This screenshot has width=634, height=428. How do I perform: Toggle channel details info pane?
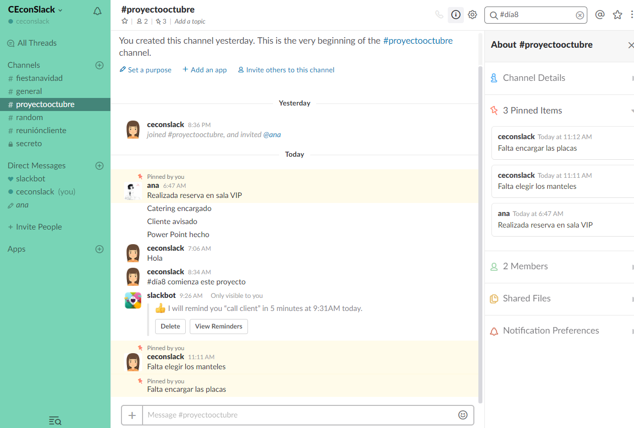click(456, 15)
